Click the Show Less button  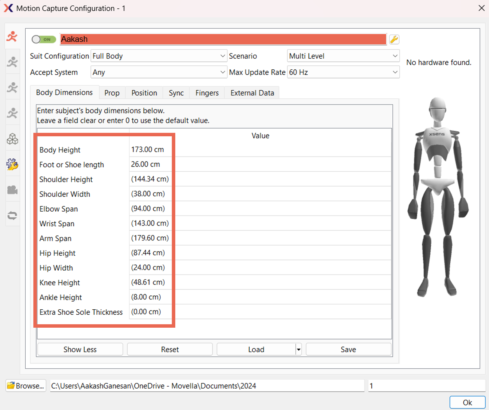[80, 350]
